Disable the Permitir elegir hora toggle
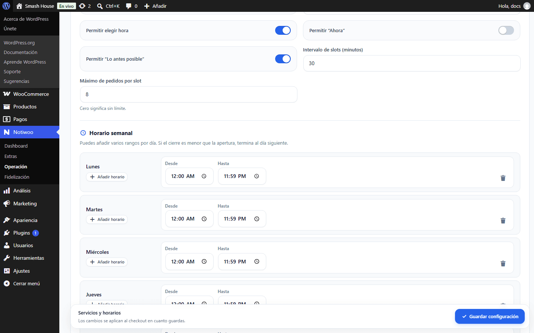Image resolution: width=534 pixels, height=333 pixels. click(283, 30)
